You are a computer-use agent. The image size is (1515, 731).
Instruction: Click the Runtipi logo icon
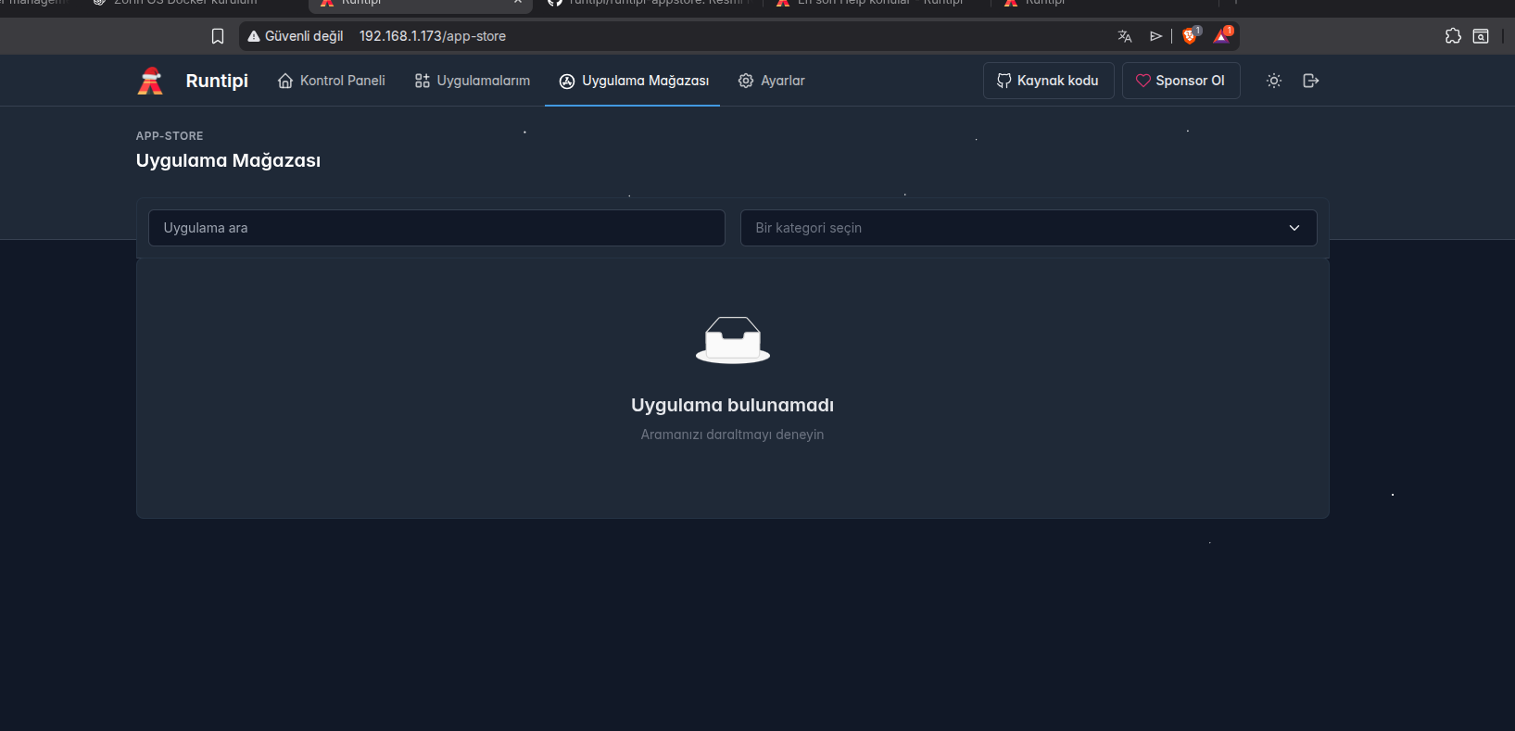point(150,81)
